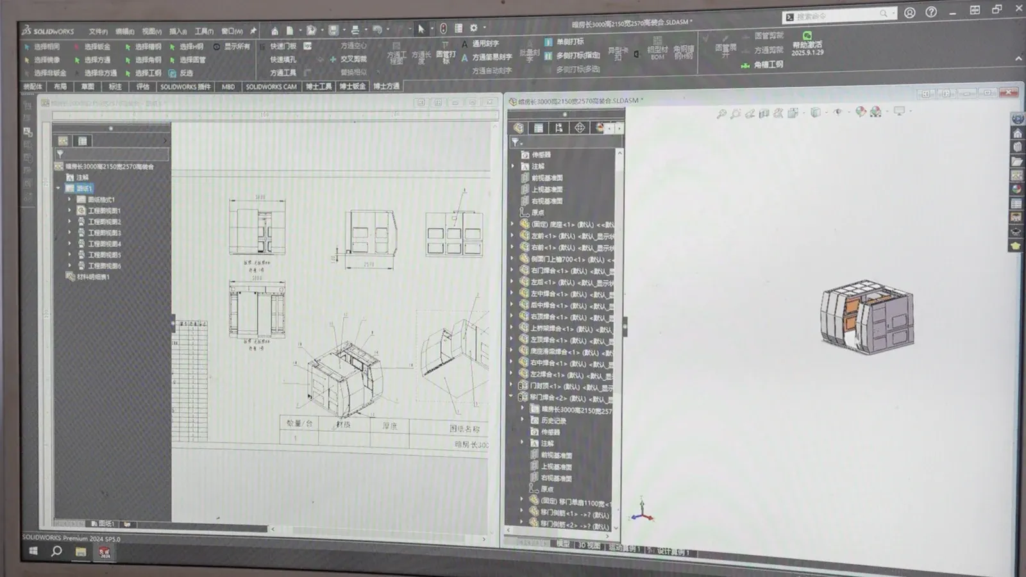
Task: Open the Custom Properties icon in task pane
Action: tap(1017, 204)
